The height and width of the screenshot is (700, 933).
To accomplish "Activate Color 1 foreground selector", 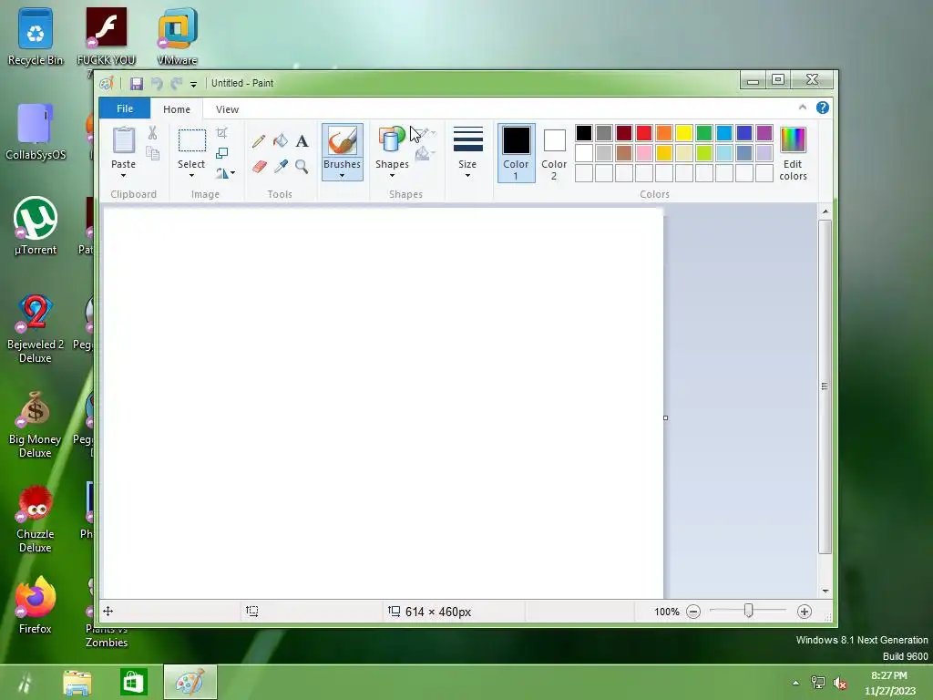I will pos(516,152).
